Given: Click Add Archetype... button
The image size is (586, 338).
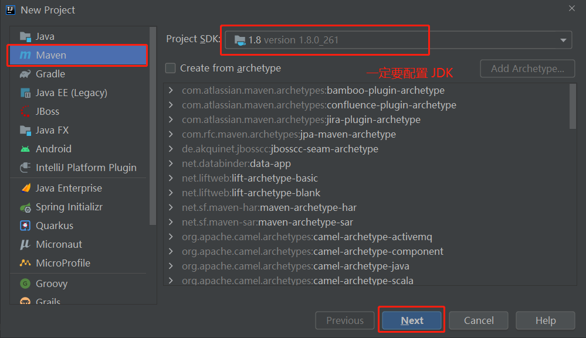Looking at the screenshot, I should [x=527, y=69].
